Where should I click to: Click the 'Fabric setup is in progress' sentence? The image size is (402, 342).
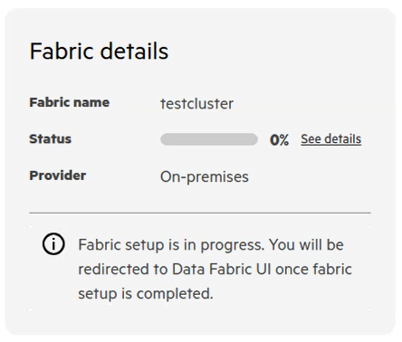(x=171, y=245)
